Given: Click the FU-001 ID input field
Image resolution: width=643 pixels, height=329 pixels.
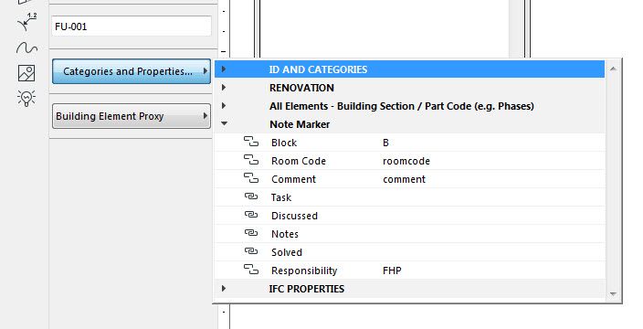Looking at the screenshot, I should tap(132, 27).
